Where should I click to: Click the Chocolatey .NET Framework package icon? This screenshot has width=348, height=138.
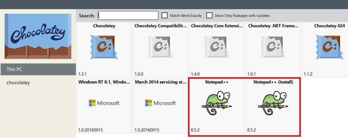pos(273,47)
